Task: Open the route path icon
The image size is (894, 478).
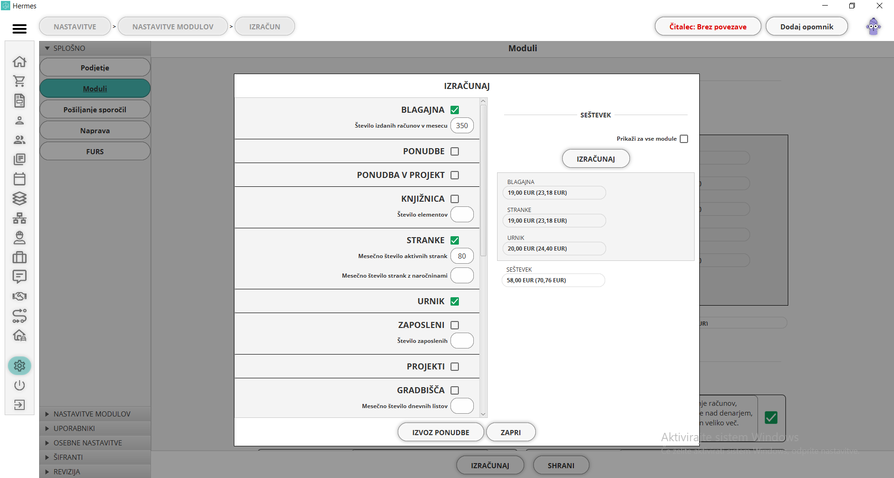Action: (20, 316)
